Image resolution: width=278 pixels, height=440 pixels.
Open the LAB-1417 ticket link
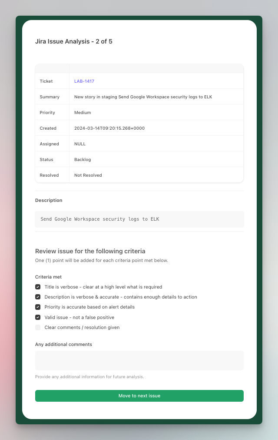point(84,81)
